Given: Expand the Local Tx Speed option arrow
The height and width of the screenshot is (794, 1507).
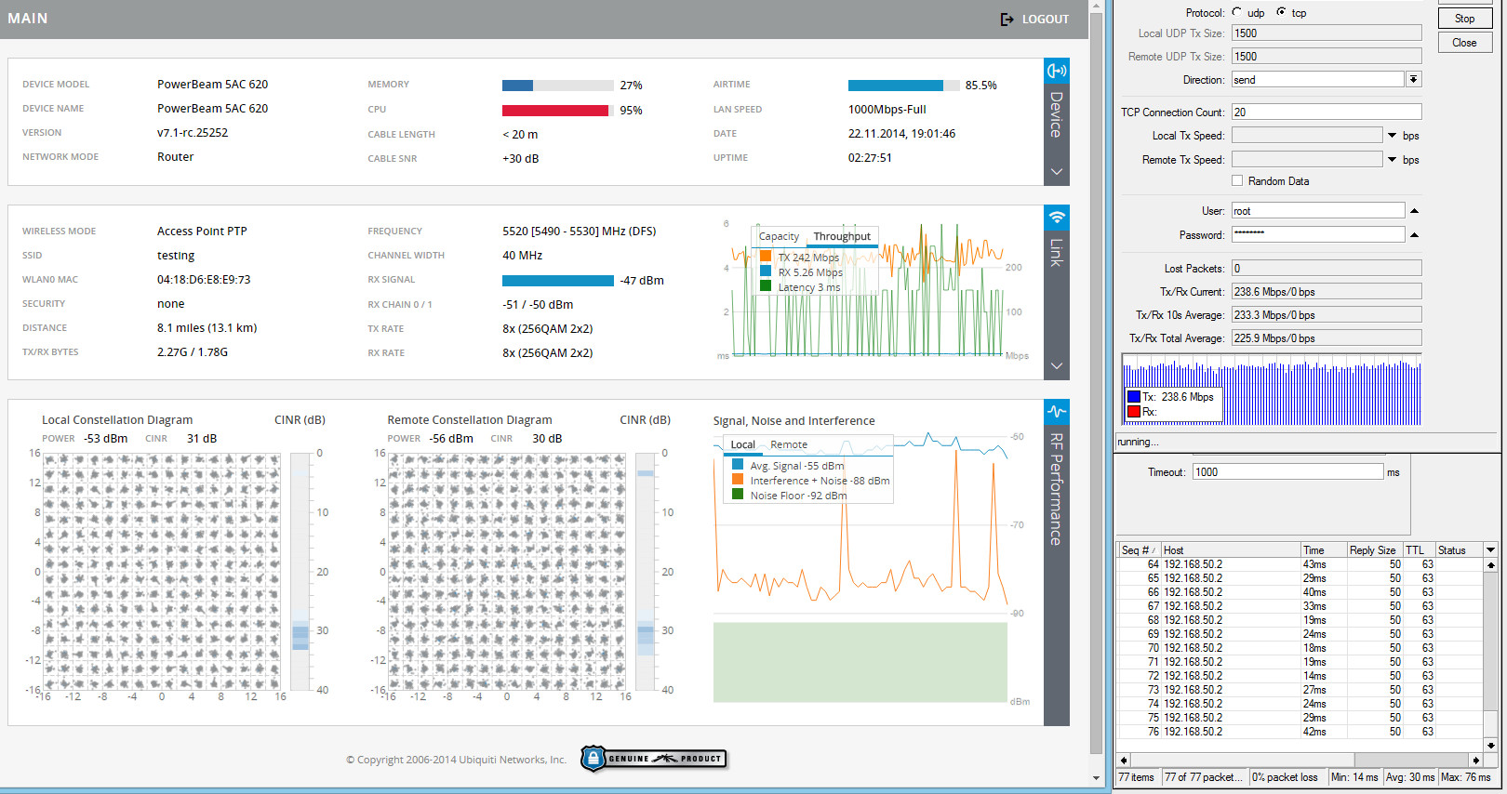Looking at the screenshot, I should point(1393,136).
